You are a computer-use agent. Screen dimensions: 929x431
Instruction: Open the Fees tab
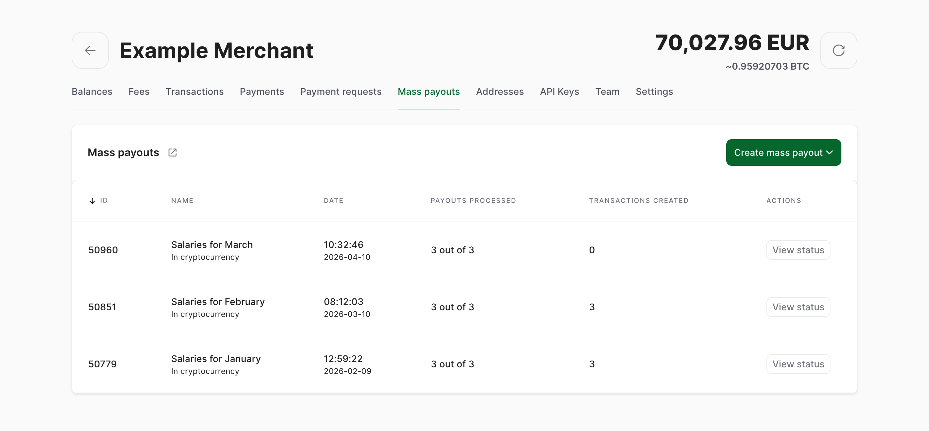point(139,92)
